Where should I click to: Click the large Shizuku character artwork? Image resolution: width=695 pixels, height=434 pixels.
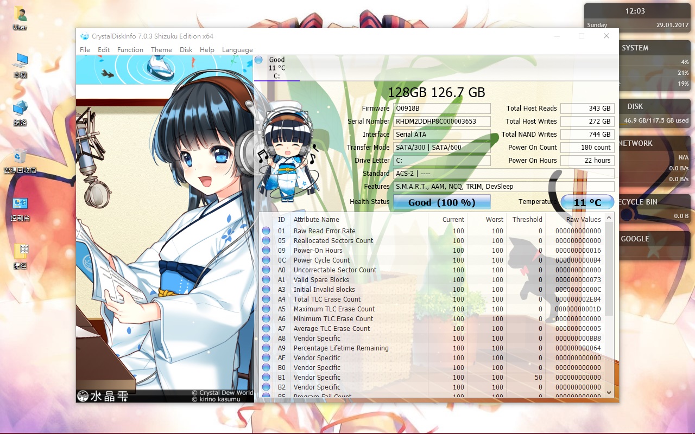[x=165, y=229]
